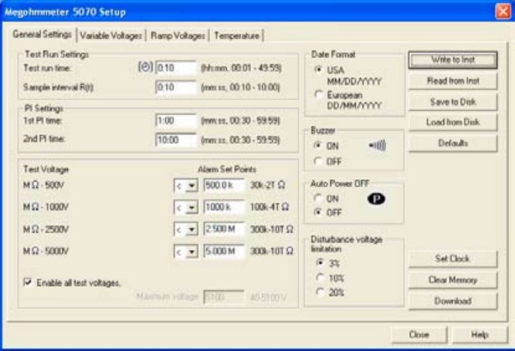This screenshot has width=515, height=351.
Task: Select European DD/MM/YYYY date format
Action: coord(318,94)
